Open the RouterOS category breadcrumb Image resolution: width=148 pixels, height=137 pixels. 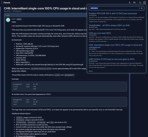tap(7, 11)
